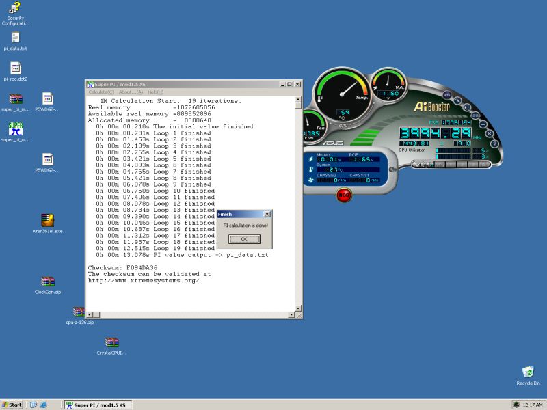Click the http://www.xtremesystems.org/ text
Image resolution: width=547 pixels, height=410 pixels.
(x=144, y=281)
